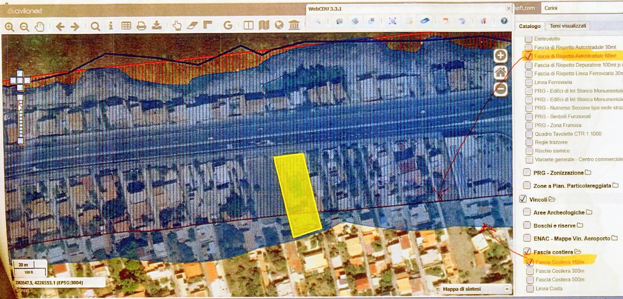Activate the zoom out magnifier tool
623x299 pixels.
coord(24,27)
